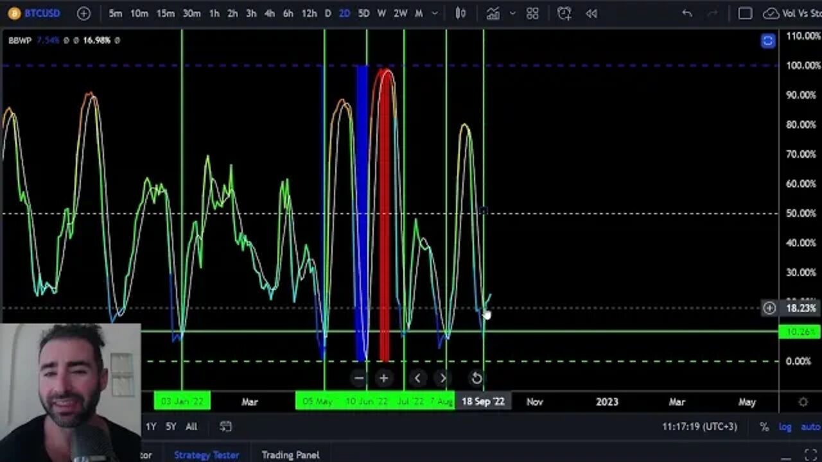Click the green 10.26% level label
Image resolution: width=822 pixels, height=462 pixels.
click(800, 332)
